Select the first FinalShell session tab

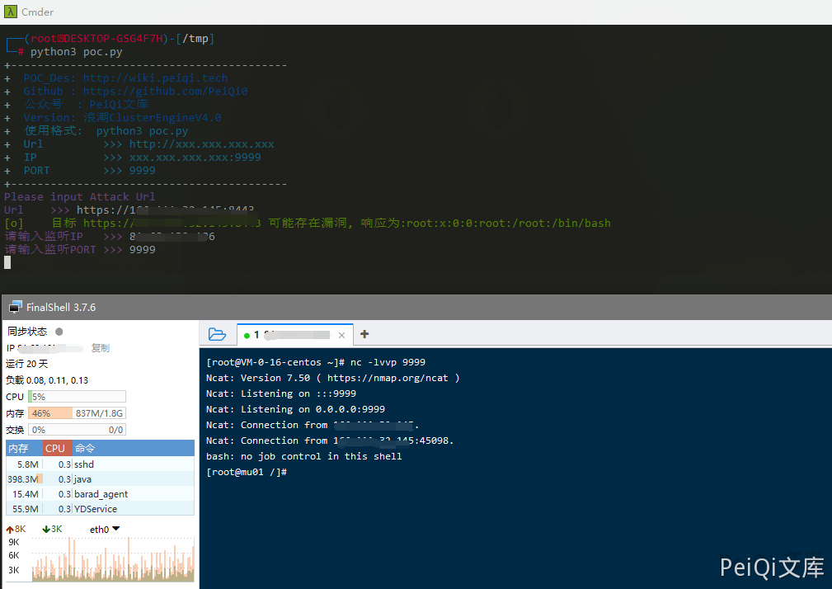coord(294,335)
